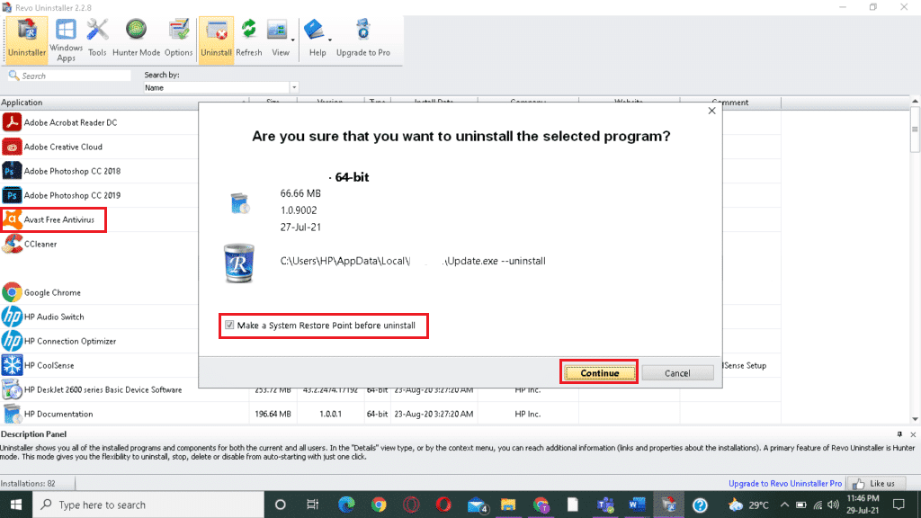Click Continue to confirm uninstall

(x=598, y=371)
